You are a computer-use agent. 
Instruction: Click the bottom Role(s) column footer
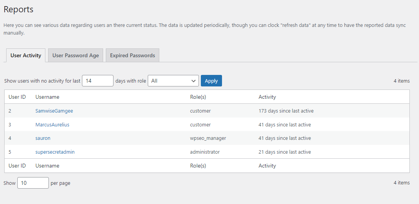(x=198, y=166)
